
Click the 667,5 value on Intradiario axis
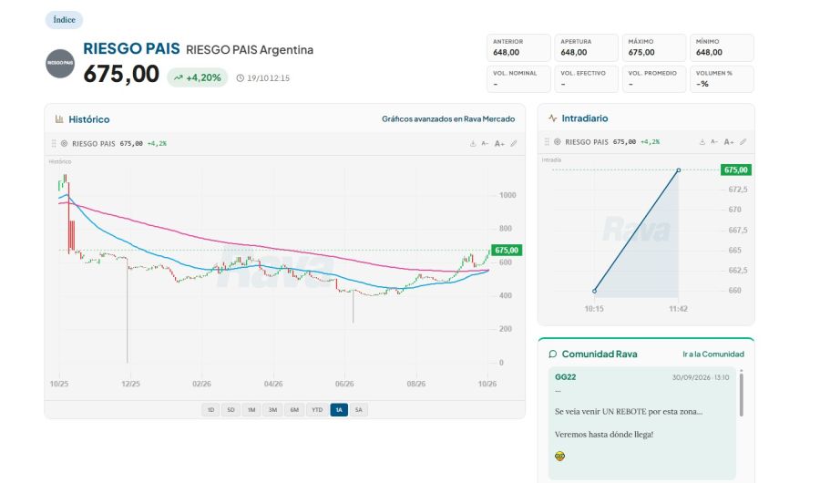tap(737, 230)
